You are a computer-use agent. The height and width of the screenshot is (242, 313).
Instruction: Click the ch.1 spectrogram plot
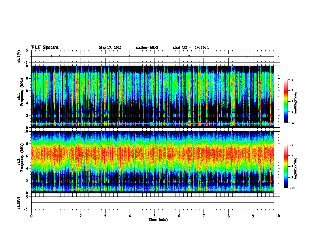pyautogui.click(x=153, y=96)
